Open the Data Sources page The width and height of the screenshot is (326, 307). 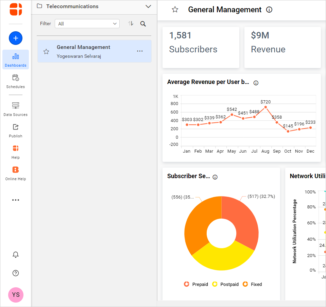[16, 109]
